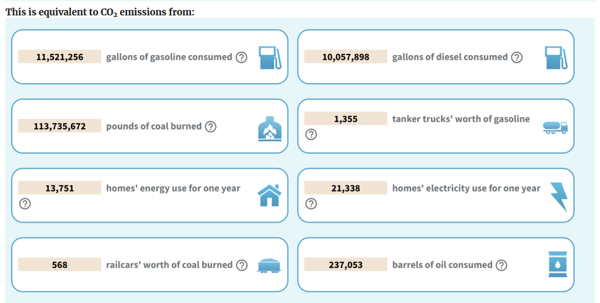Select the 113,735,672 pounds value field
This screenshot has width=600, height=303.
(60, 126)
